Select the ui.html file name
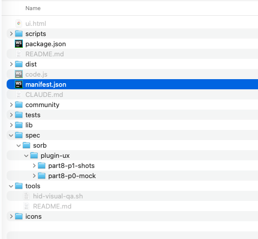This screenshot has width=258, height=239. [36, 24]
